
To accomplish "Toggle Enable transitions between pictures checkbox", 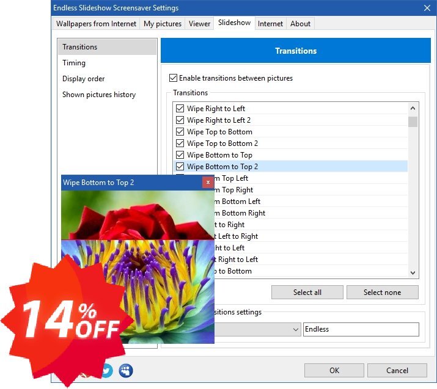I will (173, 78).
